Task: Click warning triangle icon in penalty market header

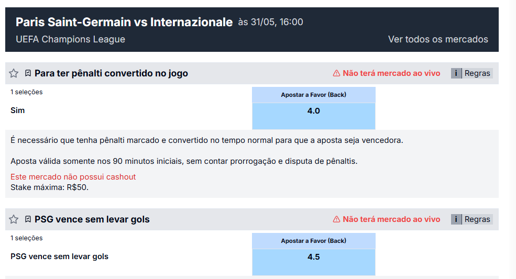Action: [x=337, y=73]
